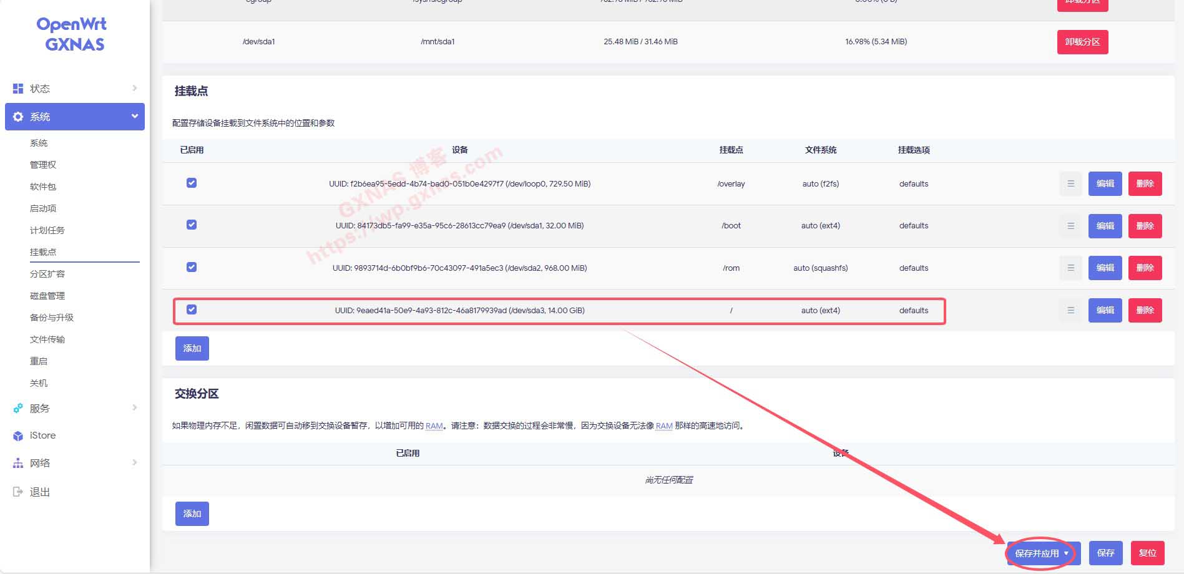Click 卸载分区 for /dev/sda1
Viewport: 1184px width, 574px height.
tap(1082, 42)
